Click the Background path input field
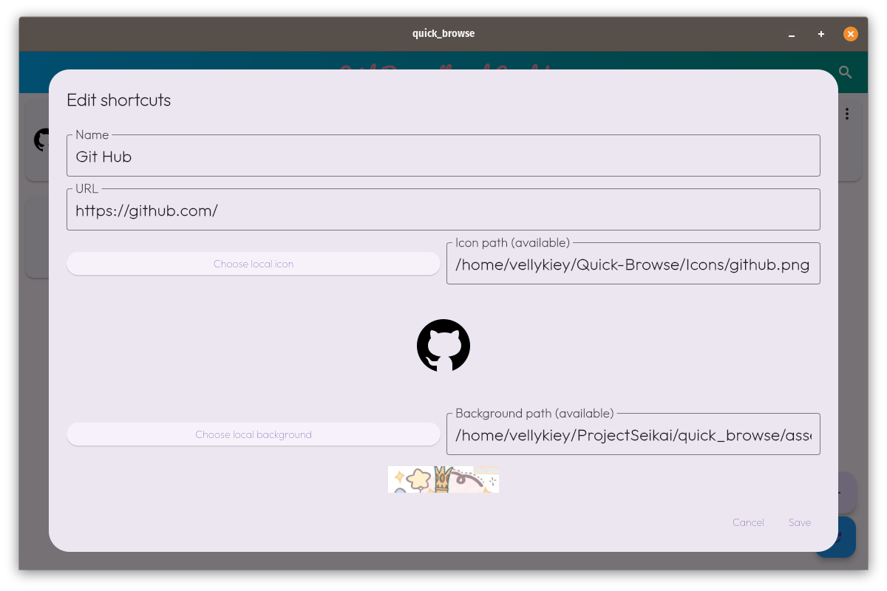Image resolution: width=887 pixels, height=591 pixels. tap(633, 434)
